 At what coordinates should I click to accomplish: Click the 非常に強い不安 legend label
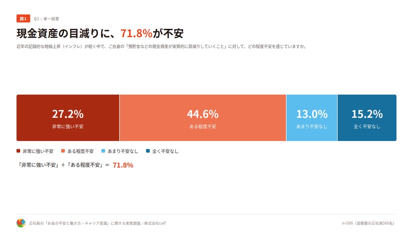[38, 151]
